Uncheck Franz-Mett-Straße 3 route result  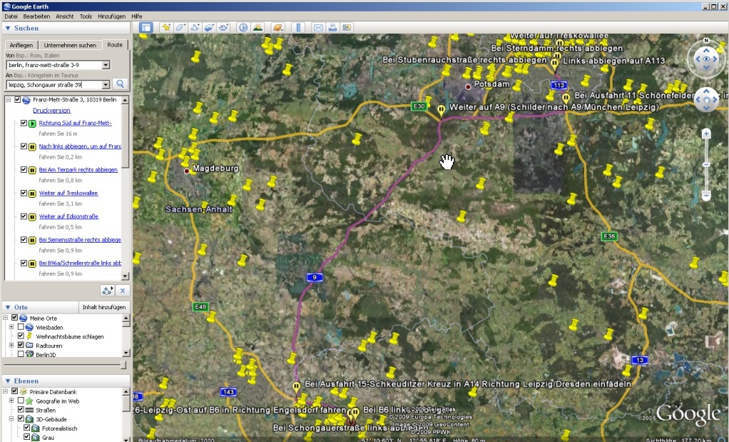[x=18, y=99]
